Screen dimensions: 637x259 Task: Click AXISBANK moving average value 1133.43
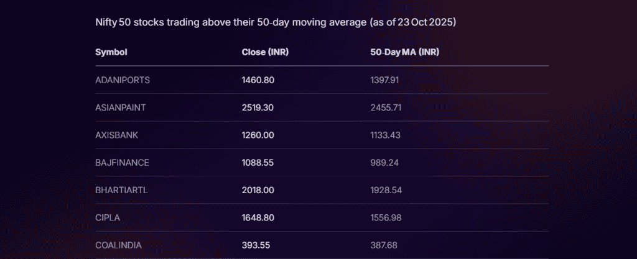(x=386, y=135)
